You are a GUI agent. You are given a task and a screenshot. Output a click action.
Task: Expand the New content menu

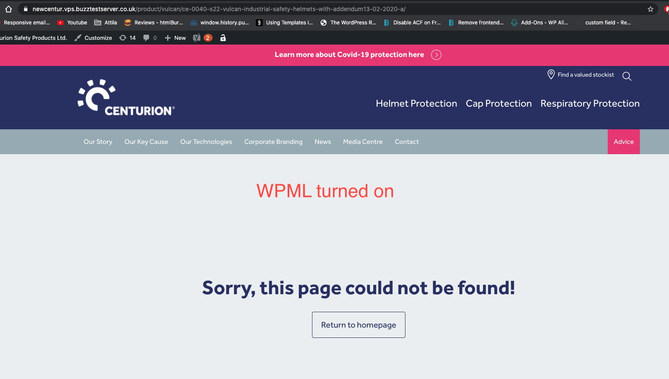[x=175, y=38]
